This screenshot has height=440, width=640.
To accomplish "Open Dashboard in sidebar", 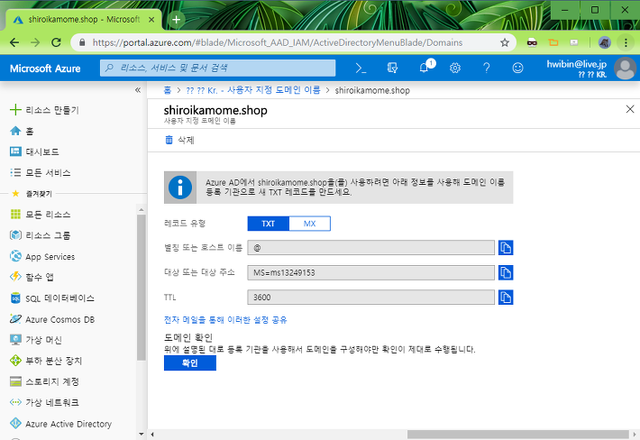I will tap(34, 151).
